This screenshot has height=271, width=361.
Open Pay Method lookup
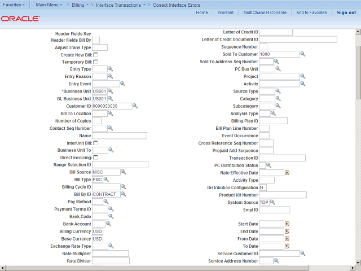click(x=106, y=201)
